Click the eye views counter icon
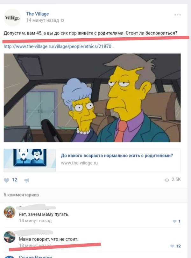This screenshot has height=258, width=191. [167, 180]
